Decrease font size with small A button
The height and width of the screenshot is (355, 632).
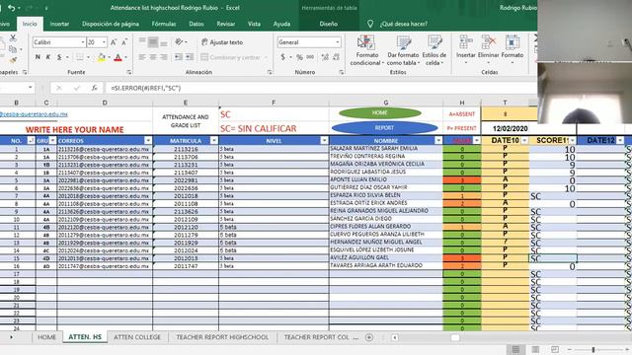(124, 42)
